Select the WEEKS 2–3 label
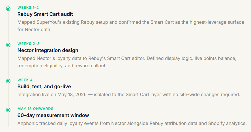Image resolution: width=251 pixels, height=132 pixels. (29, 44)
